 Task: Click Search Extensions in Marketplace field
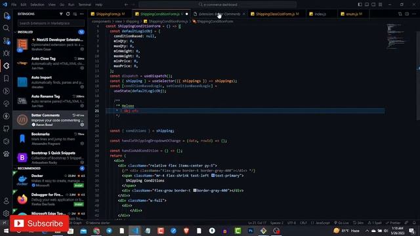[51, 24]
